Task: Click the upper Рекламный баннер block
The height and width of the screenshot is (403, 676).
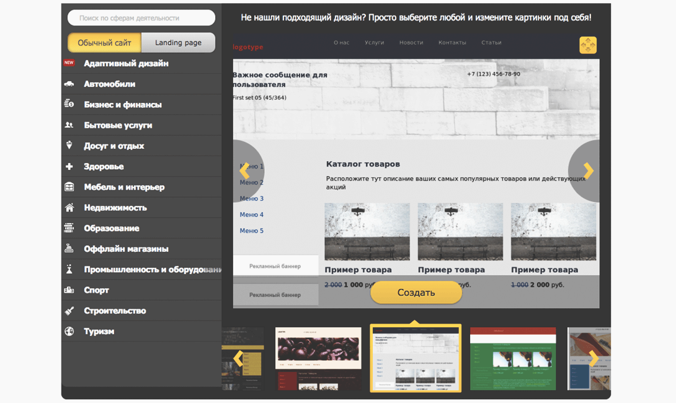Action: [x=275, y=266]
